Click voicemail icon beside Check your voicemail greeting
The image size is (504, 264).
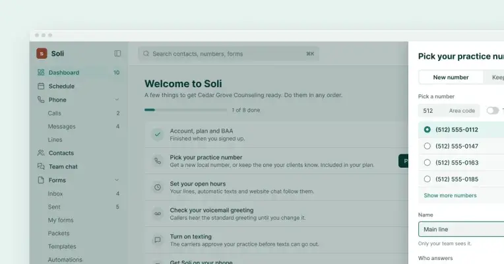tap(158, 214)
